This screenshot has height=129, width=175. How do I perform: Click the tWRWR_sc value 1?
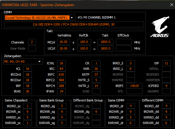(28, 123)
